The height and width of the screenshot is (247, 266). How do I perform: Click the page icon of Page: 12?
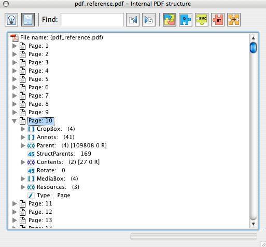coord(22,212)
